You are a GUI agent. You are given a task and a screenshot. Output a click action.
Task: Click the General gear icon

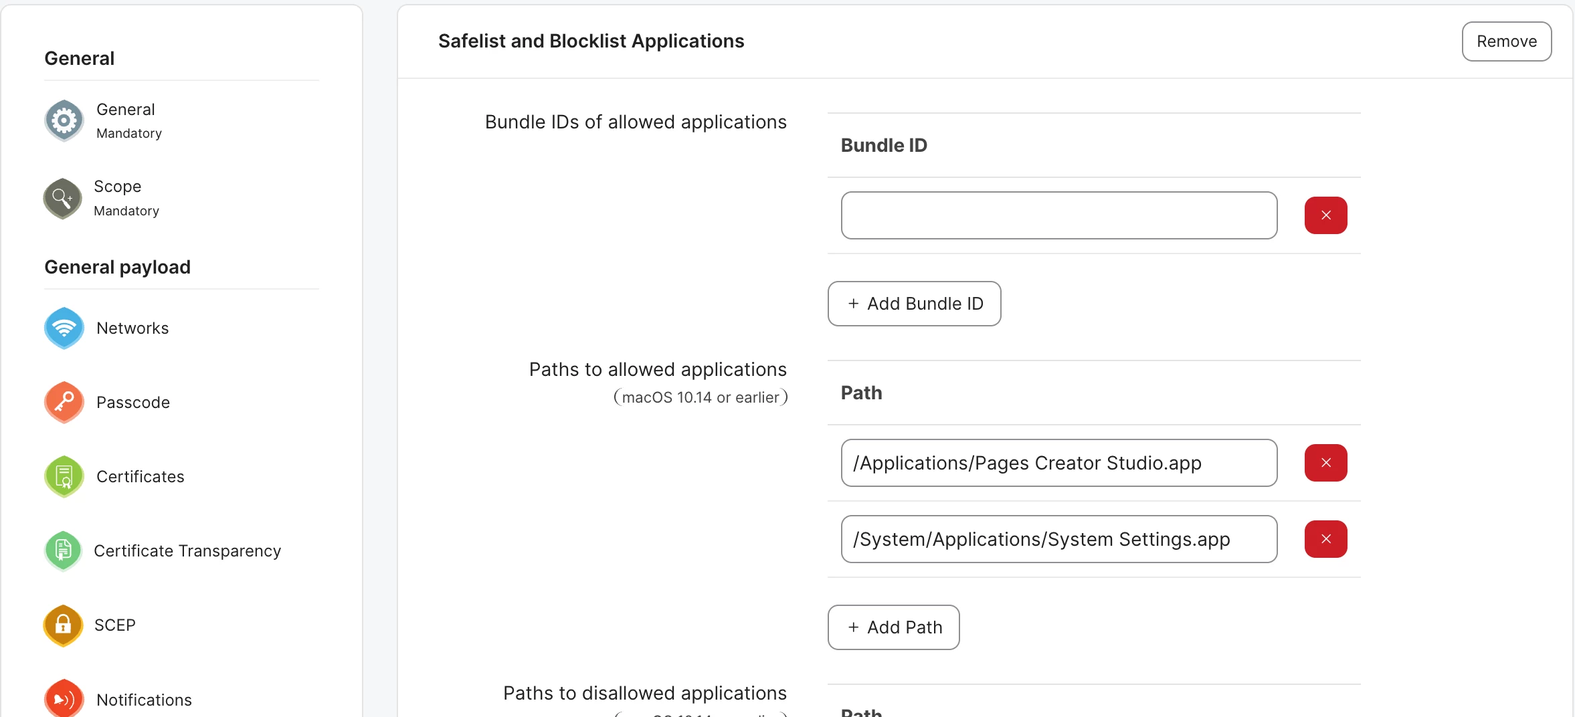64,120
